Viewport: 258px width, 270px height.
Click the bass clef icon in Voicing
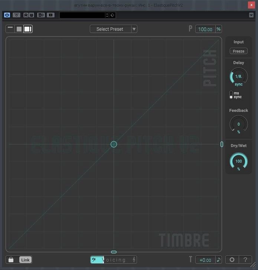coord(94,260)
